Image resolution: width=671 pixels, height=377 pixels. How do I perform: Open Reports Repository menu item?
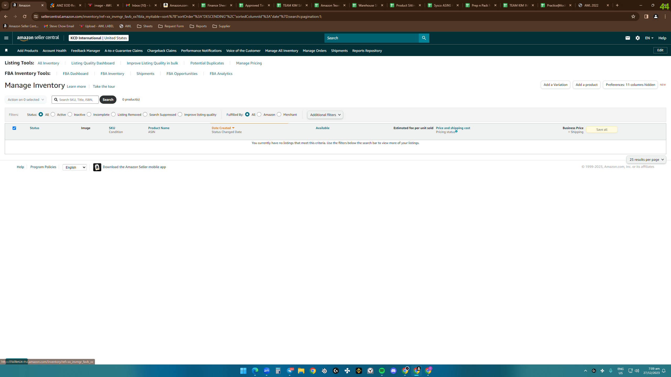pos(367,51)
